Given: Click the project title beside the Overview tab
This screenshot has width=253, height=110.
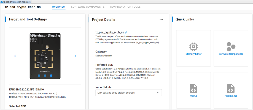Looking at the screenshot, I should (23, 7).
